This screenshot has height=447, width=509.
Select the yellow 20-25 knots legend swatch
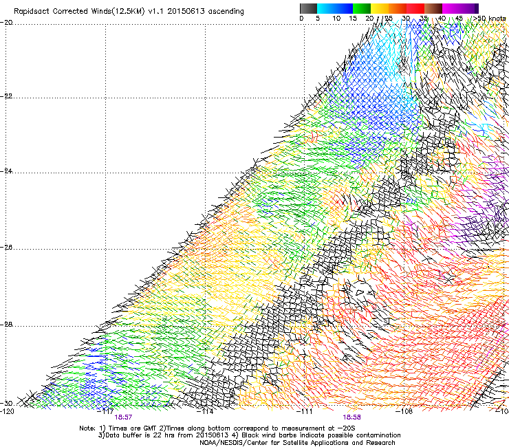pos(380,8)
